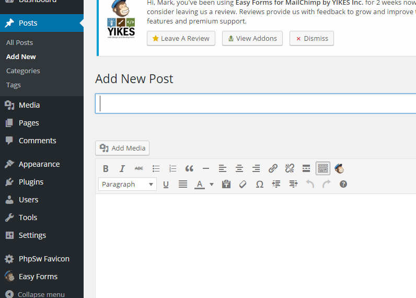Viewport: 416px width, 298px height.
Task: Click inside the post content editor area
Action: [256, 246]
